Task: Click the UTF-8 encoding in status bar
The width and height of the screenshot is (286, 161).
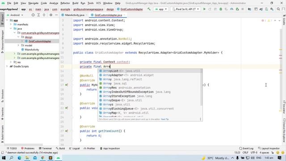Action: point(254,153)
